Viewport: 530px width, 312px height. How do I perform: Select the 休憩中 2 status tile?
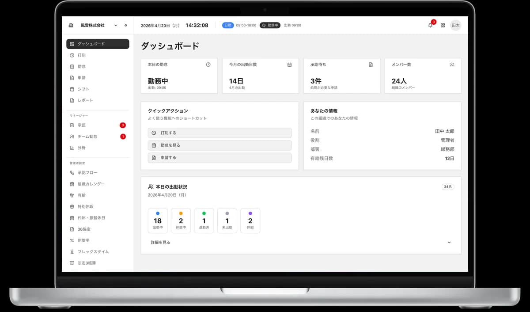181,221
